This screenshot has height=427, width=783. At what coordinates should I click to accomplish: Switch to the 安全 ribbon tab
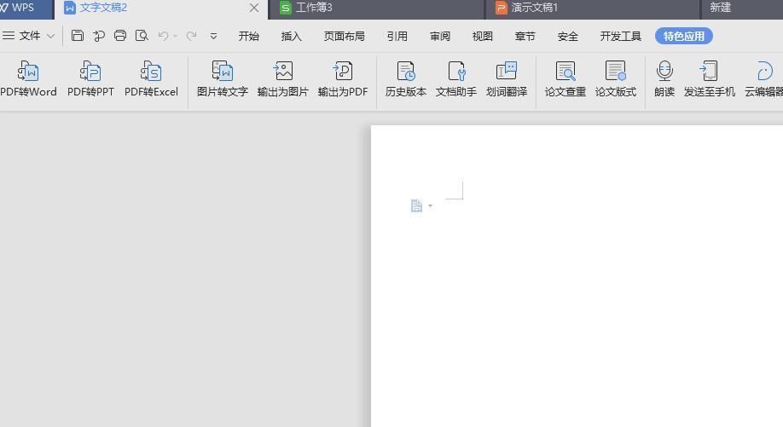click(568, 36)
